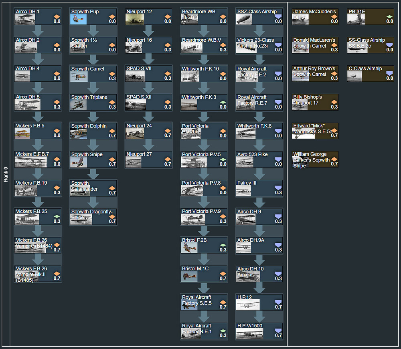The image size is (401, 349).
Task: Click the blue bomber icon on H.P V/1500
Action: 278,330
